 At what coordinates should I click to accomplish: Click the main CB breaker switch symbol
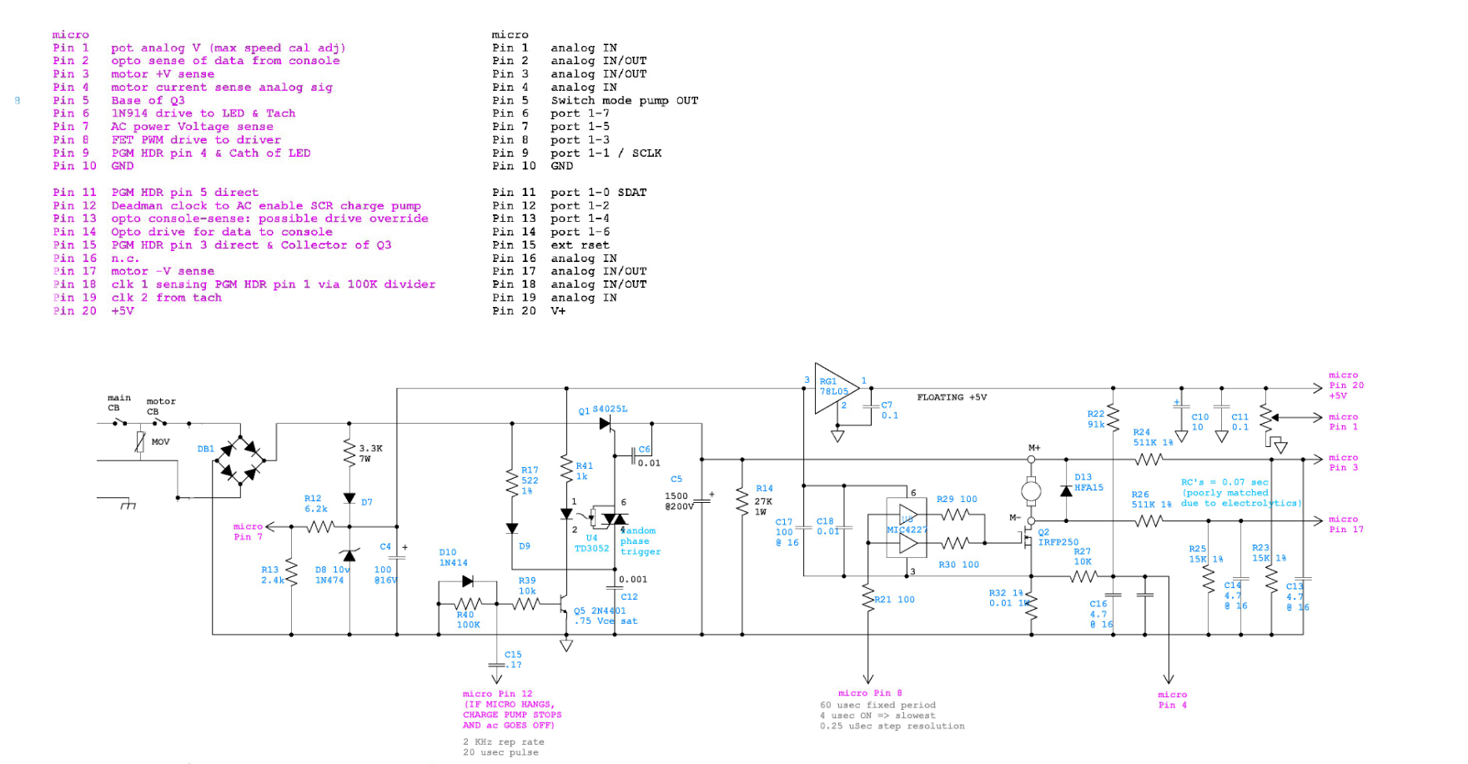coord(120,423)
